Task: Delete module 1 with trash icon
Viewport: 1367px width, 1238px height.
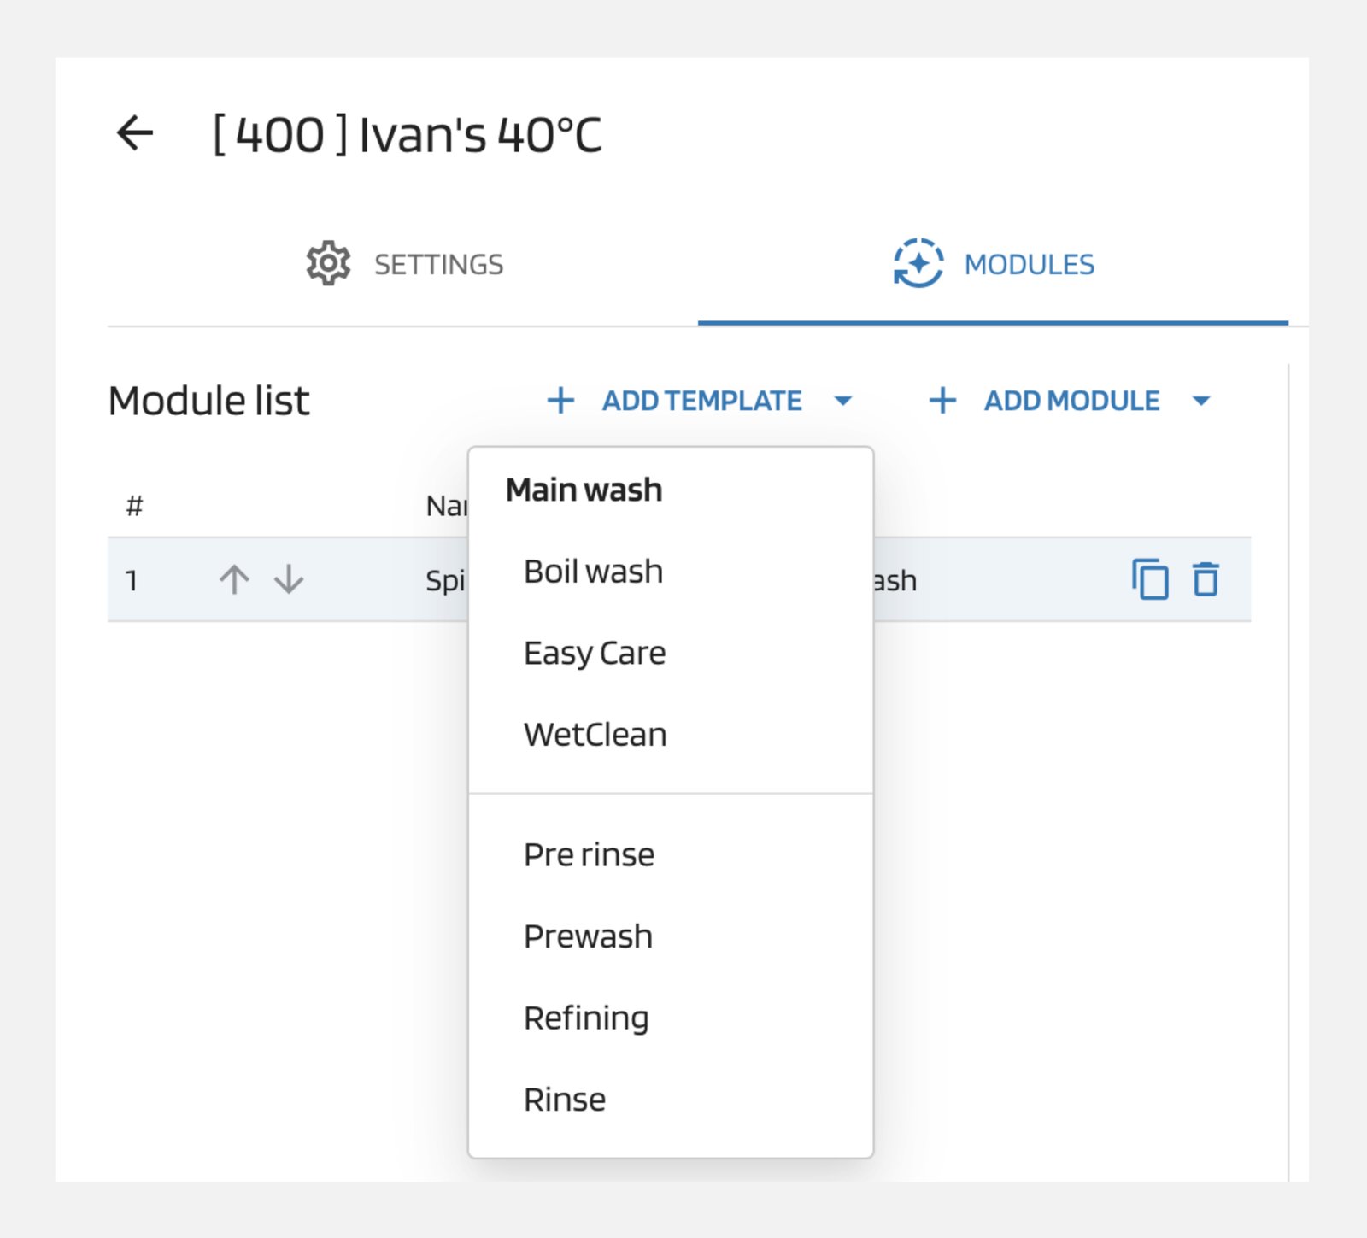Action: click(1206, 580)
